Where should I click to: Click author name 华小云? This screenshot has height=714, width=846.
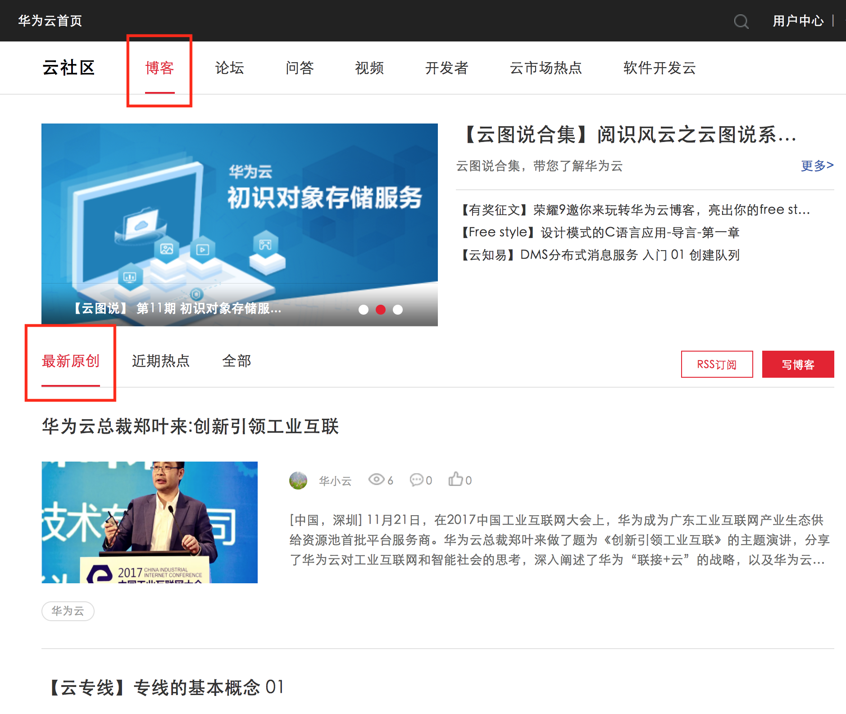pyautogui.click(x=335, y=481)
